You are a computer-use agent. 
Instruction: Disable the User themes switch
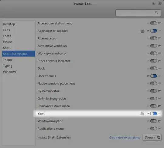pyautogui.click(x=154, y=76)
